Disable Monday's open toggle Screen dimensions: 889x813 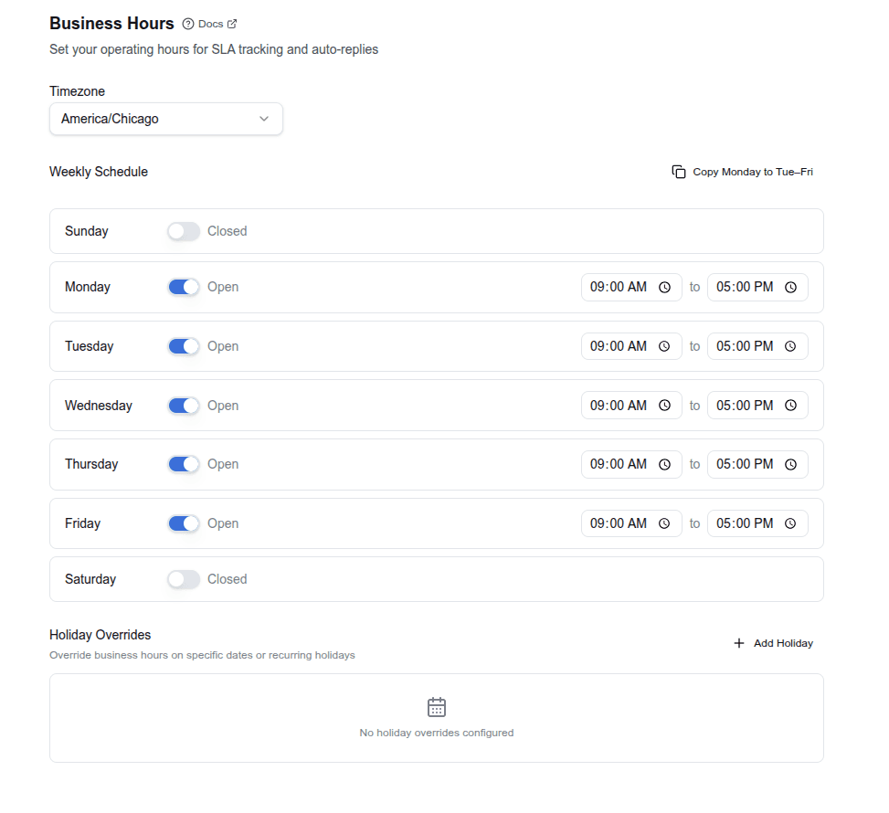(x=183, y=286)
